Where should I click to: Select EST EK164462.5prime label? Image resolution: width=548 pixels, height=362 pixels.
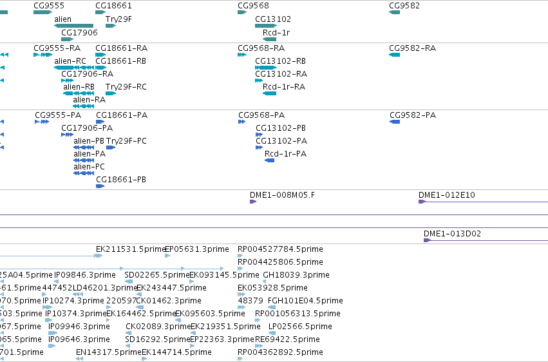(141, 314)
